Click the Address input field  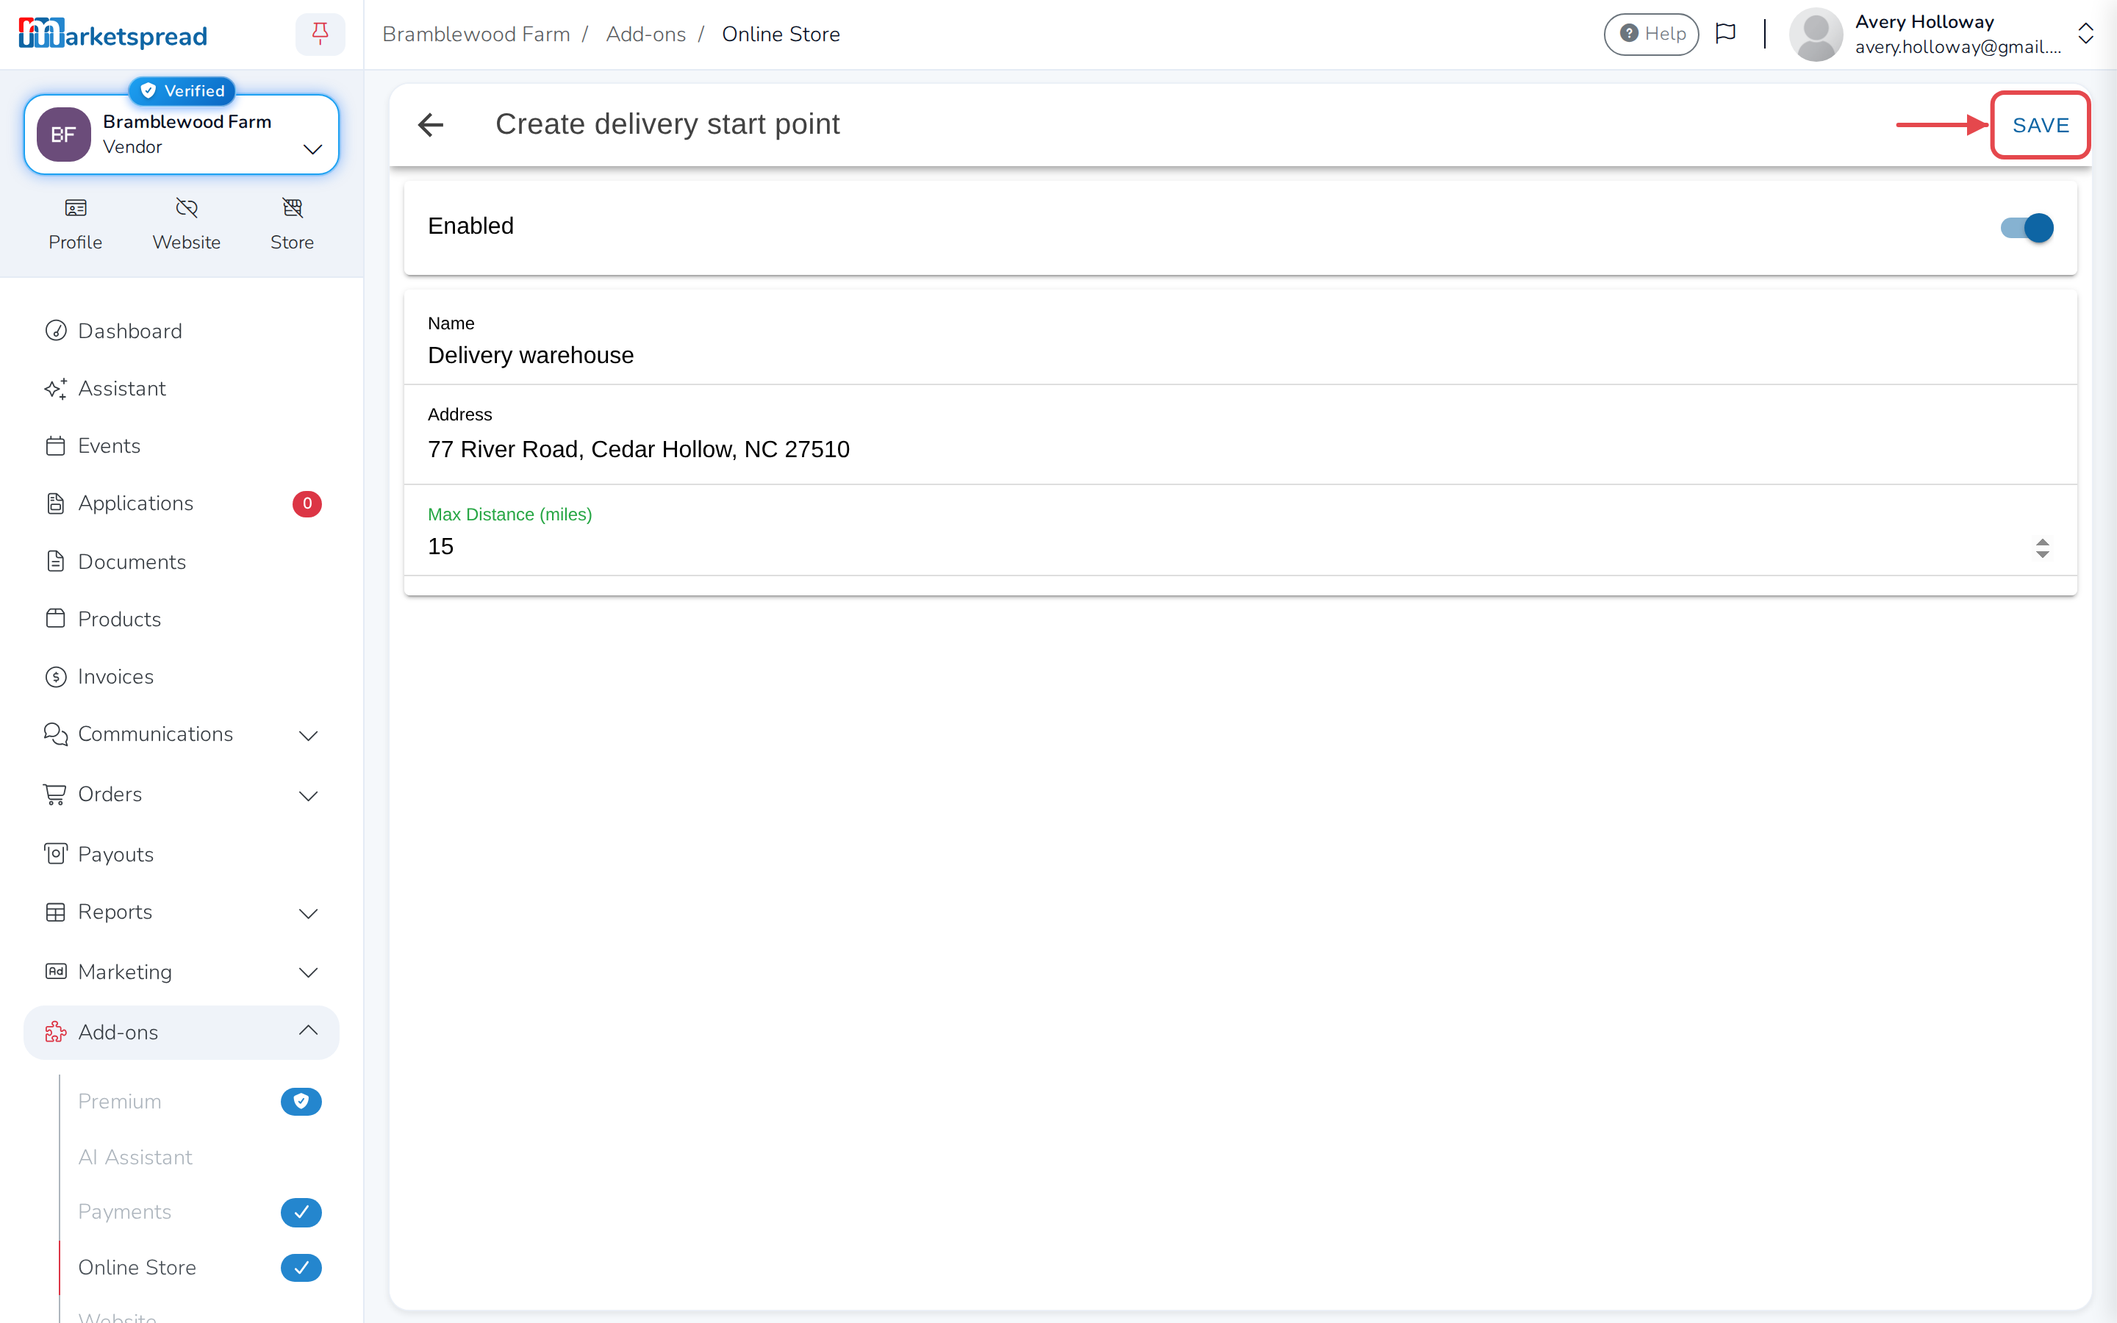pos(1239,435)
